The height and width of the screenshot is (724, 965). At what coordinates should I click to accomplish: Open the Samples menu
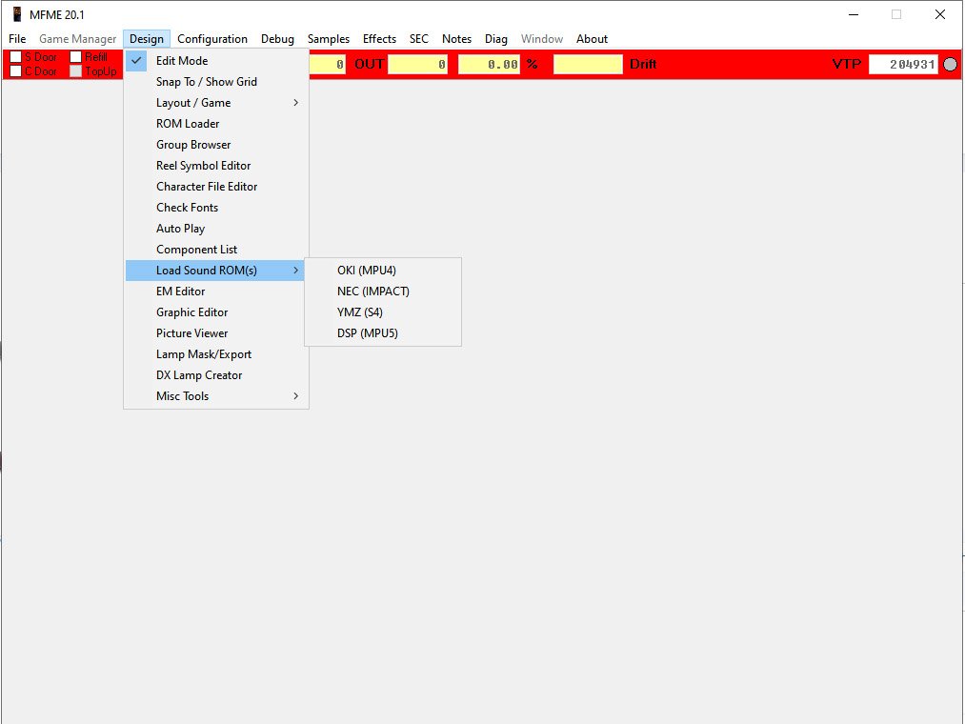[329, 39]
